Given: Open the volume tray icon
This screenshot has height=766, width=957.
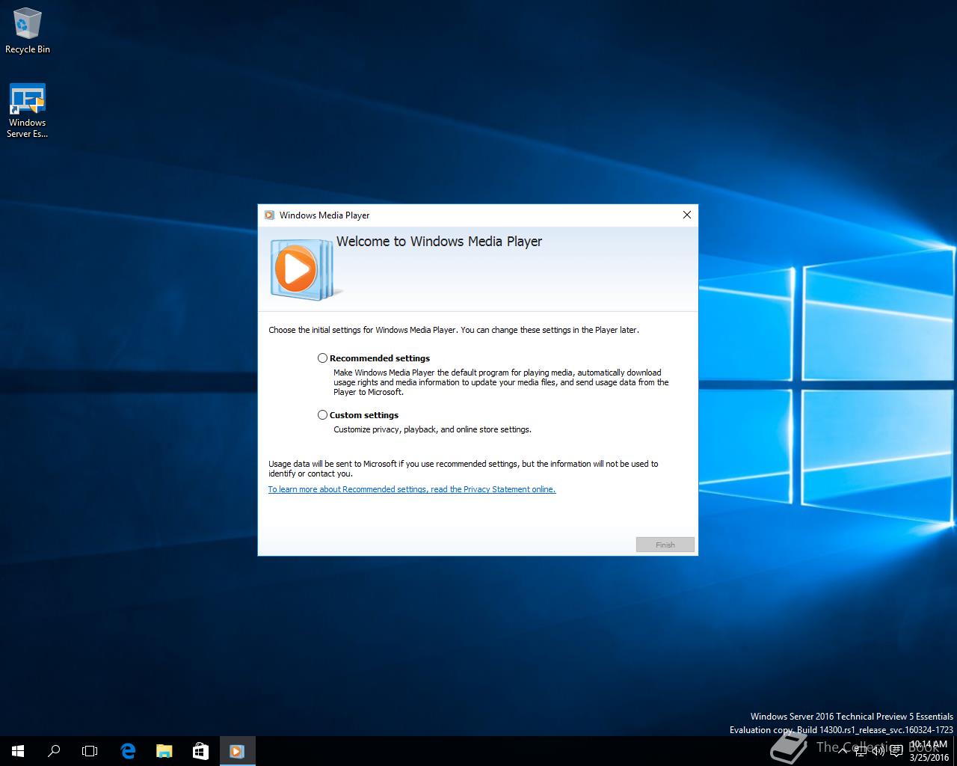Looking at the screenshot, I should coord(879,751).
